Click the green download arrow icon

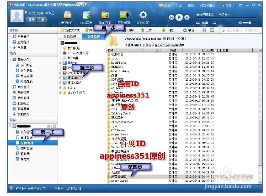[164, 30]
